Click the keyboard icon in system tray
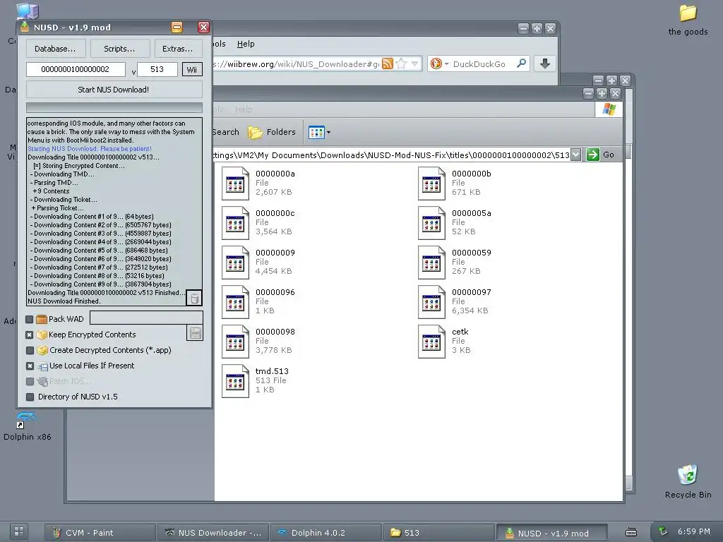723x542 pixels. pos(631,532)
